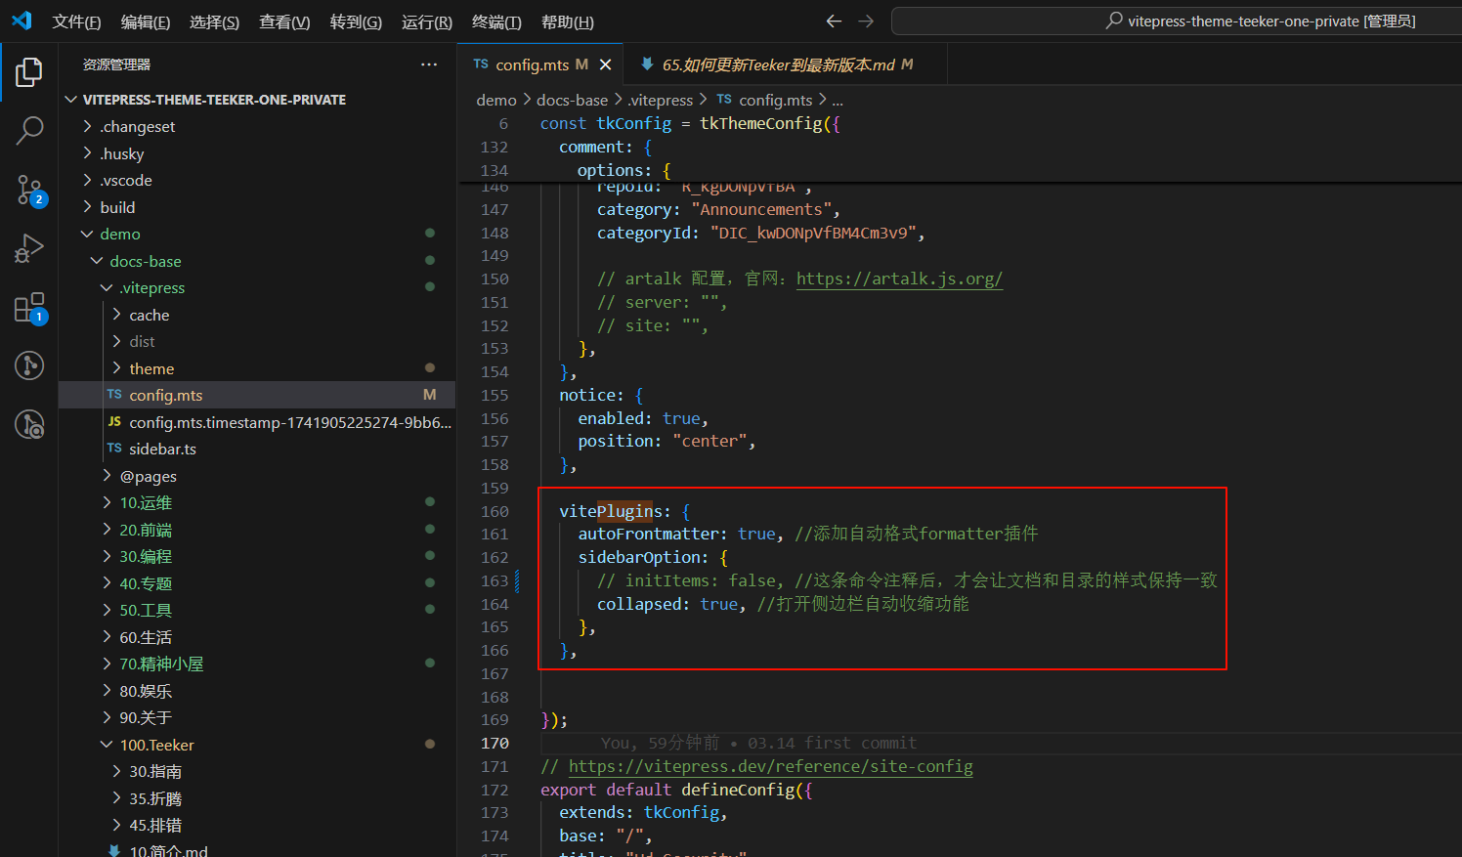
Task: Expand the dist folder
Action: point(142,341)
